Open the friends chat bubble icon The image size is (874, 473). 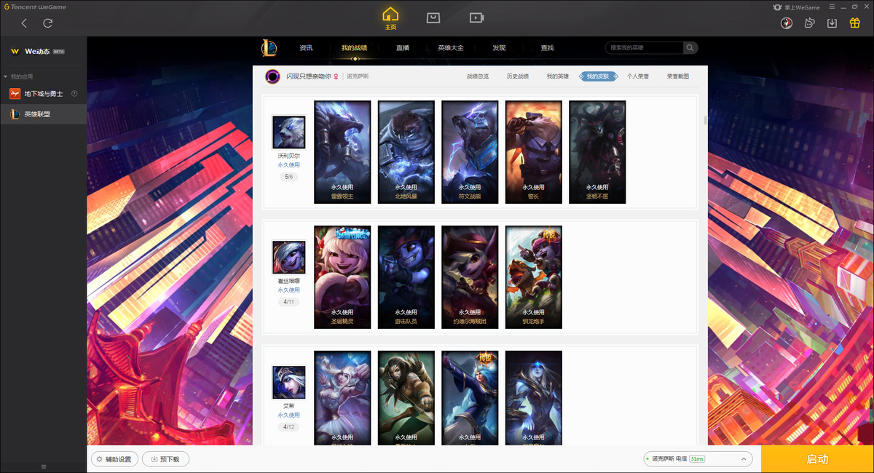pyautogui.click(x=809, y=23)
